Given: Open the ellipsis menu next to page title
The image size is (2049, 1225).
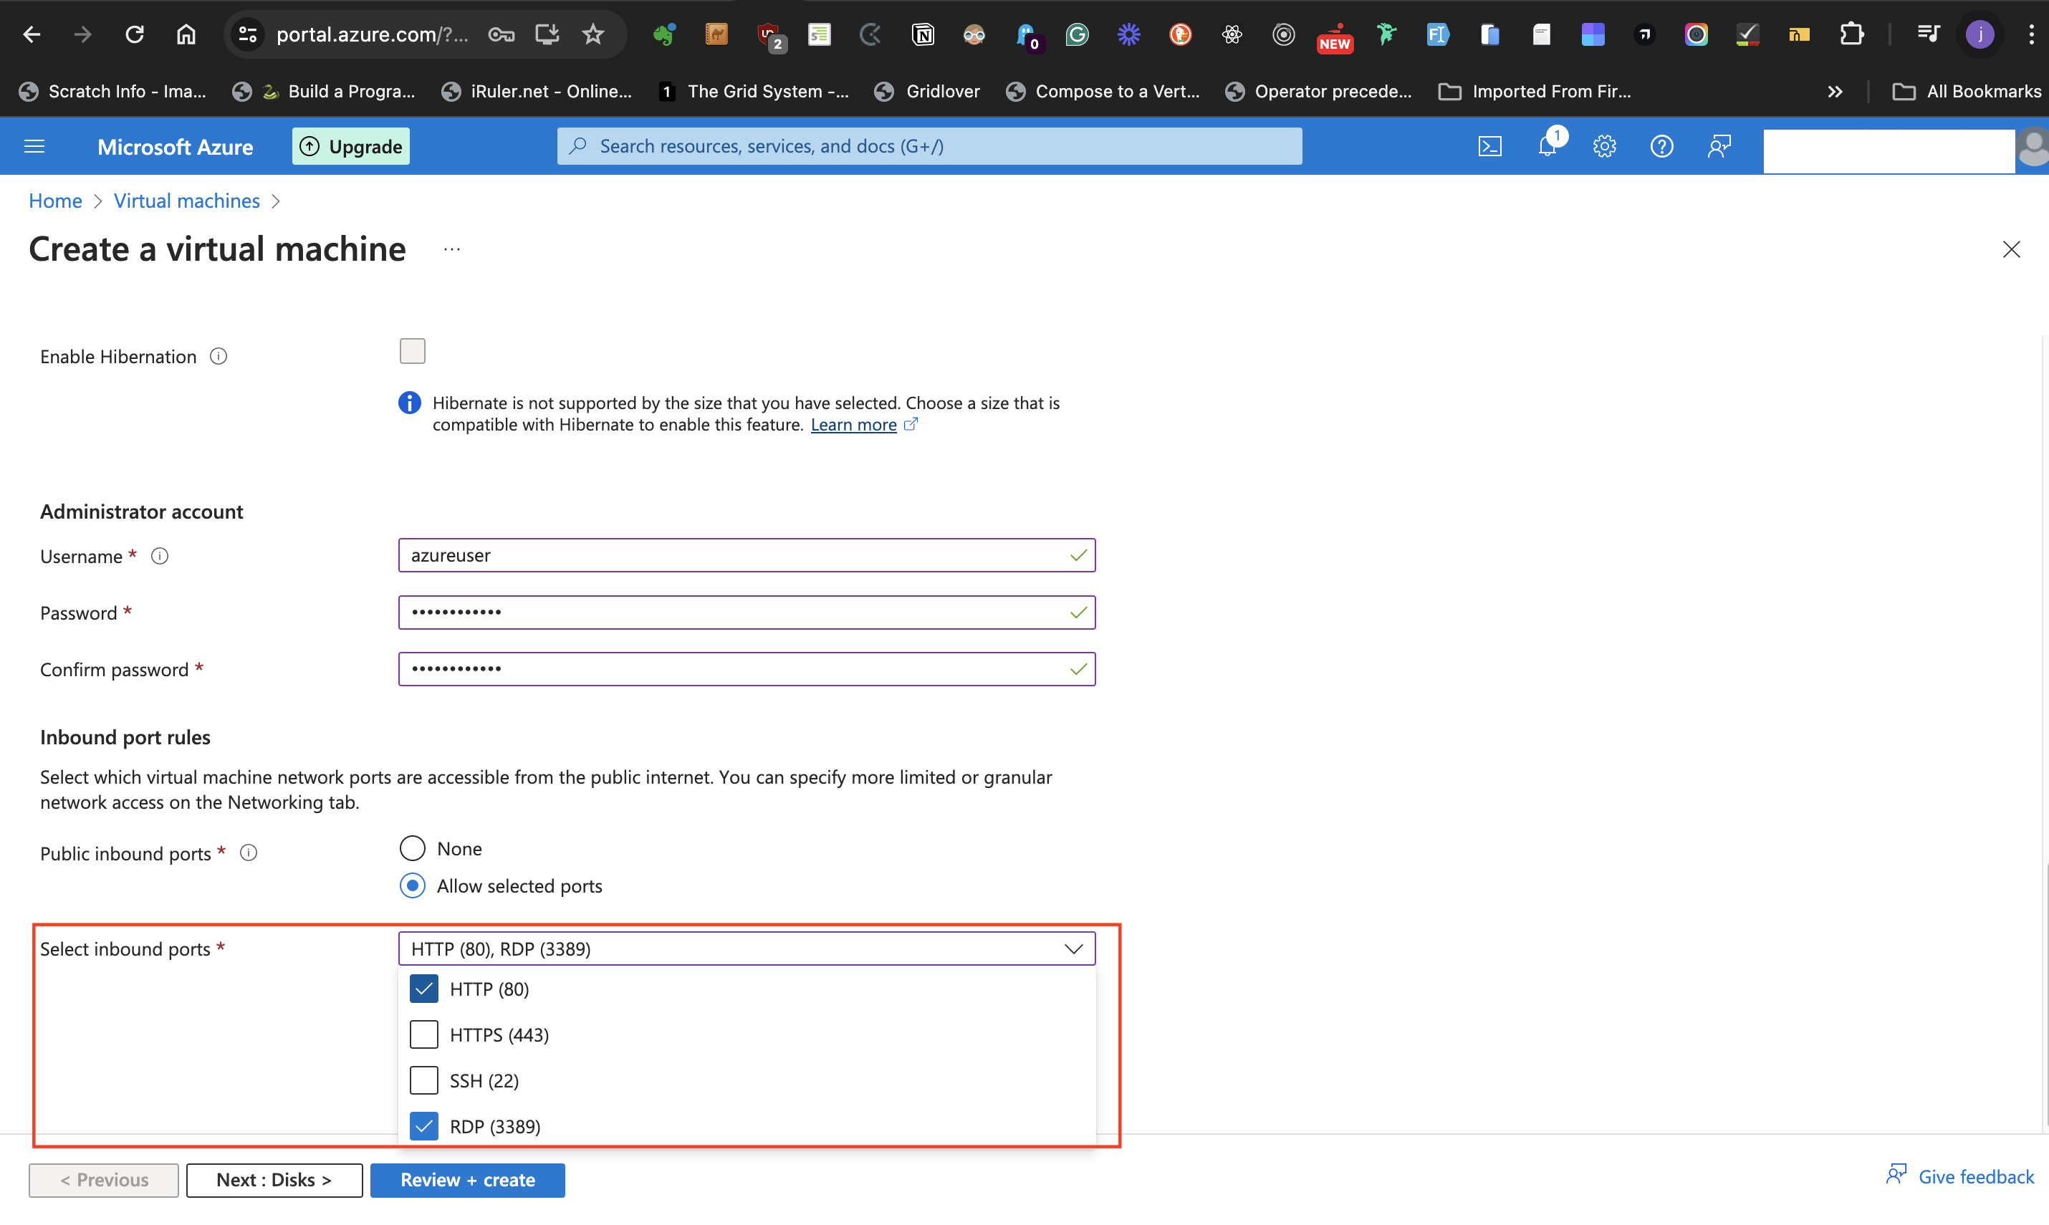Looking at the screenshot, I should coord(451,250).
